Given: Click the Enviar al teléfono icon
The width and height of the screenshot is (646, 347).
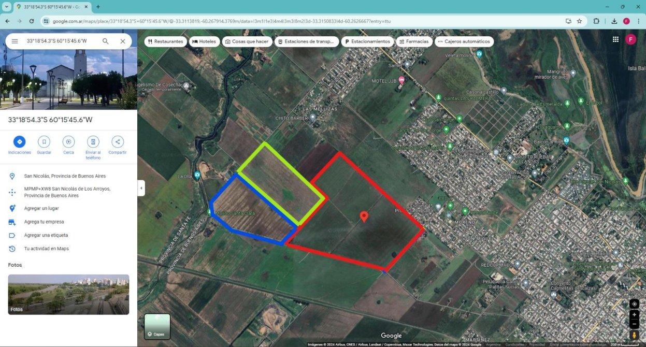Looking at the screenshot, I should (x=93, y=142).
